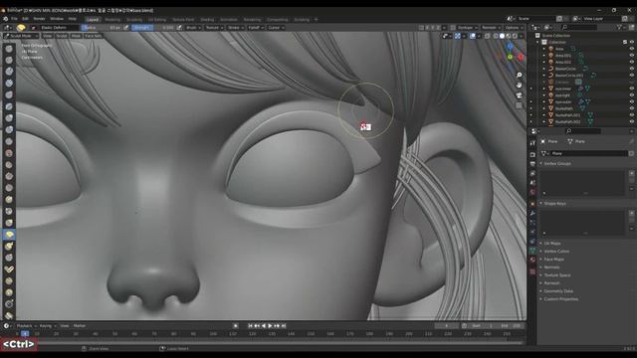The height and width of the screenshot is (358, 637).
Task: Click the timeline current frame marker
Action: click(x=25, y=334)
